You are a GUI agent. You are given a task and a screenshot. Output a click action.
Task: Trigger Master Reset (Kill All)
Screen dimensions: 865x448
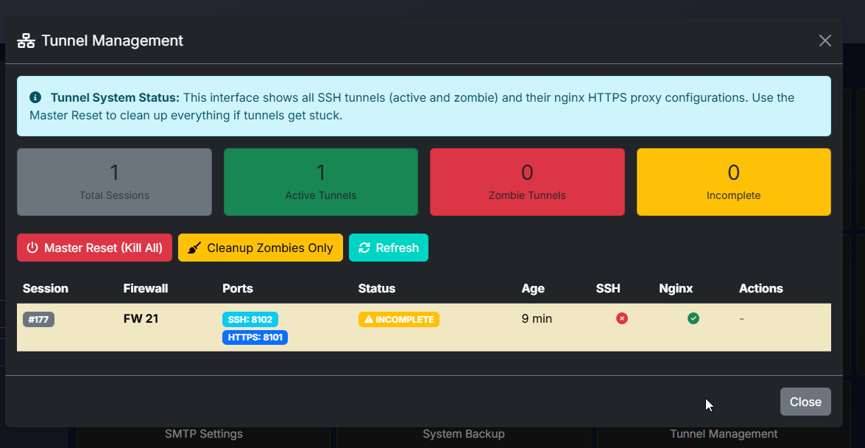tap(94, 248)
